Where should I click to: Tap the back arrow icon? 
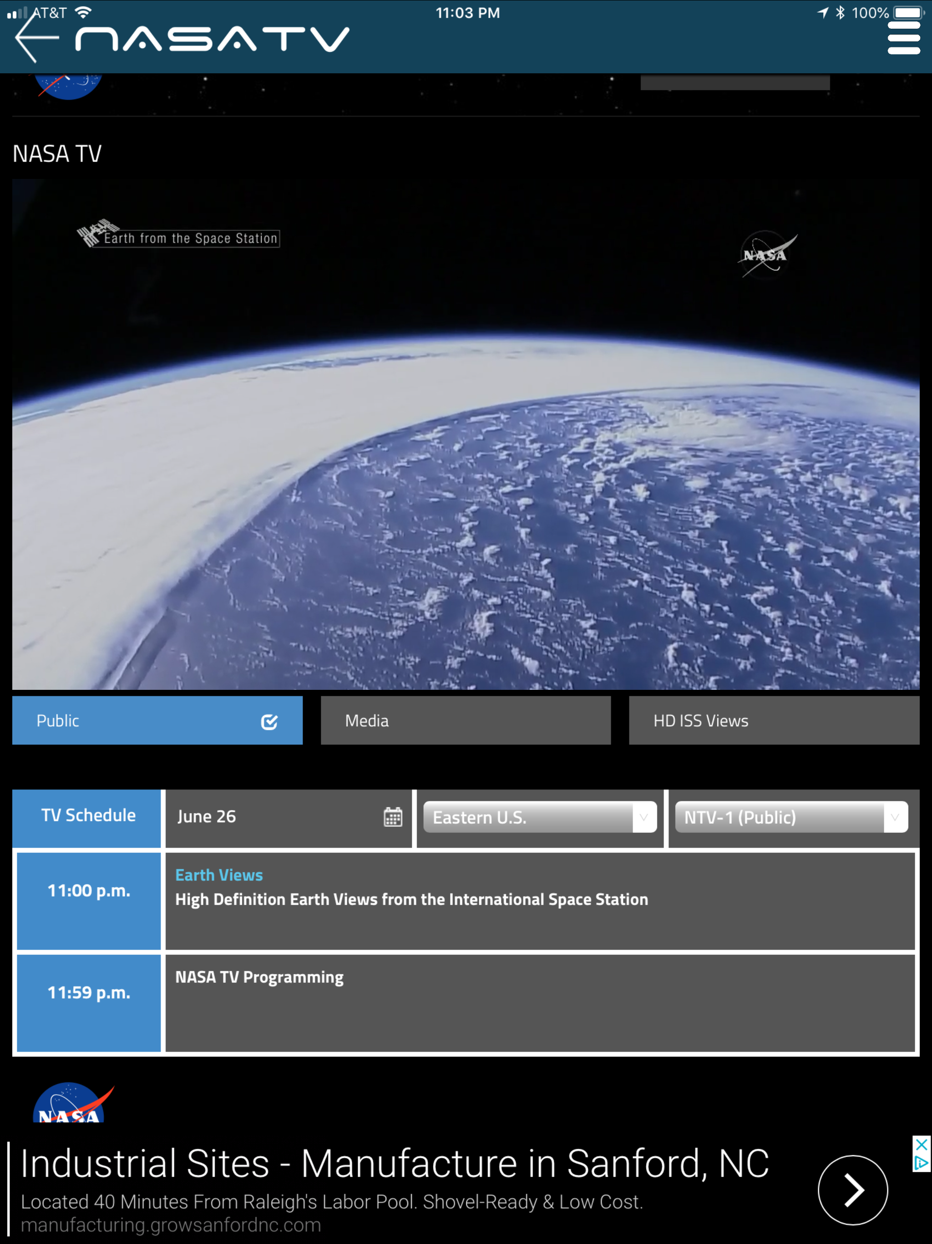coord(36,38)
